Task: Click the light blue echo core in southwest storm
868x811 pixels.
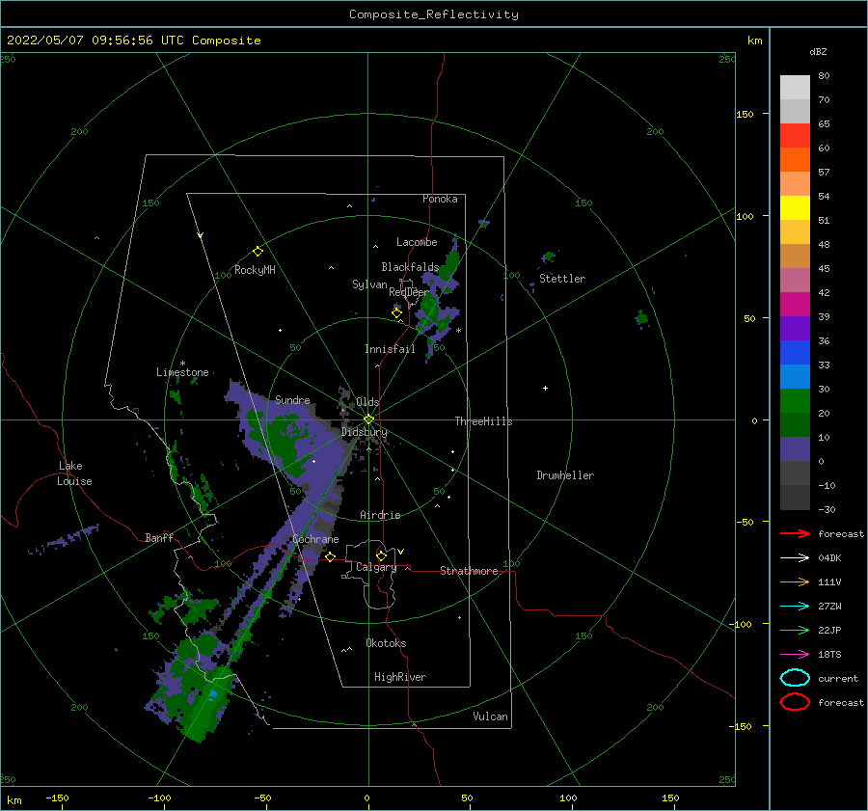Action: (212, 693)
